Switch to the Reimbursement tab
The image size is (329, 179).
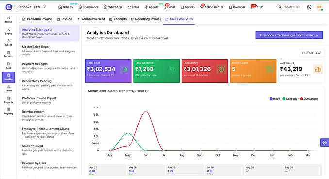pos(91,19)
